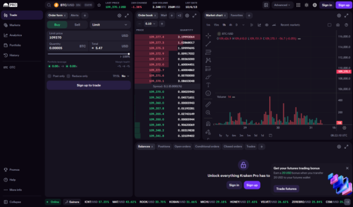Viewport: 353px width, 207px height.
Task: Select the Fibonacci retracement tool
Action: pos(208,52)
